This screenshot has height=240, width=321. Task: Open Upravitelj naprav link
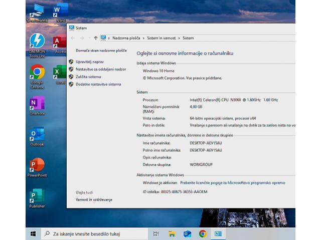pos(90,61)
